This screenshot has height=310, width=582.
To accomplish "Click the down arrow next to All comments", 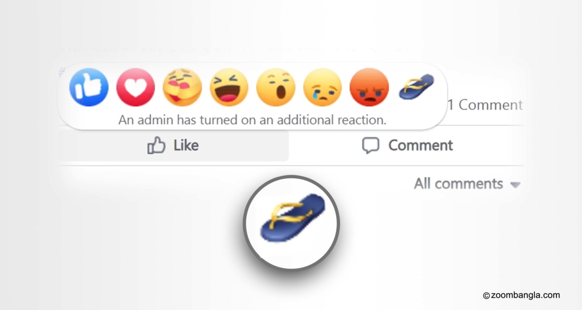I will click(515, 185).
